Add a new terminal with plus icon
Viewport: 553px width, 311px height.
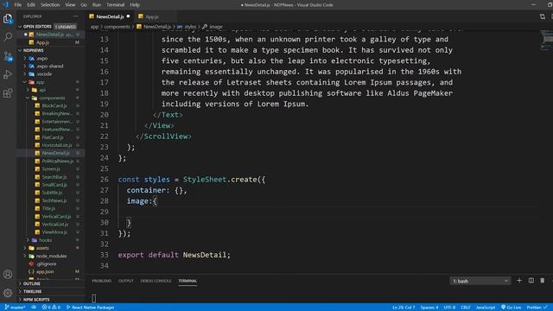[x=519, y=281]
